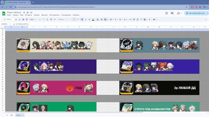Screen dimensions: 209x117
Task: Click the cloud save status icon
Action: coord(31,12)
